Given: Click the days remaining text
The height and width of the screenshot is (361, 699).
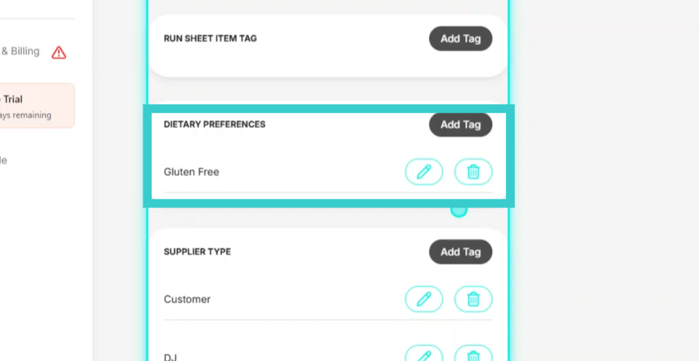Looking at the screenshot, I should pyautogui.click(x=25, y=116).
